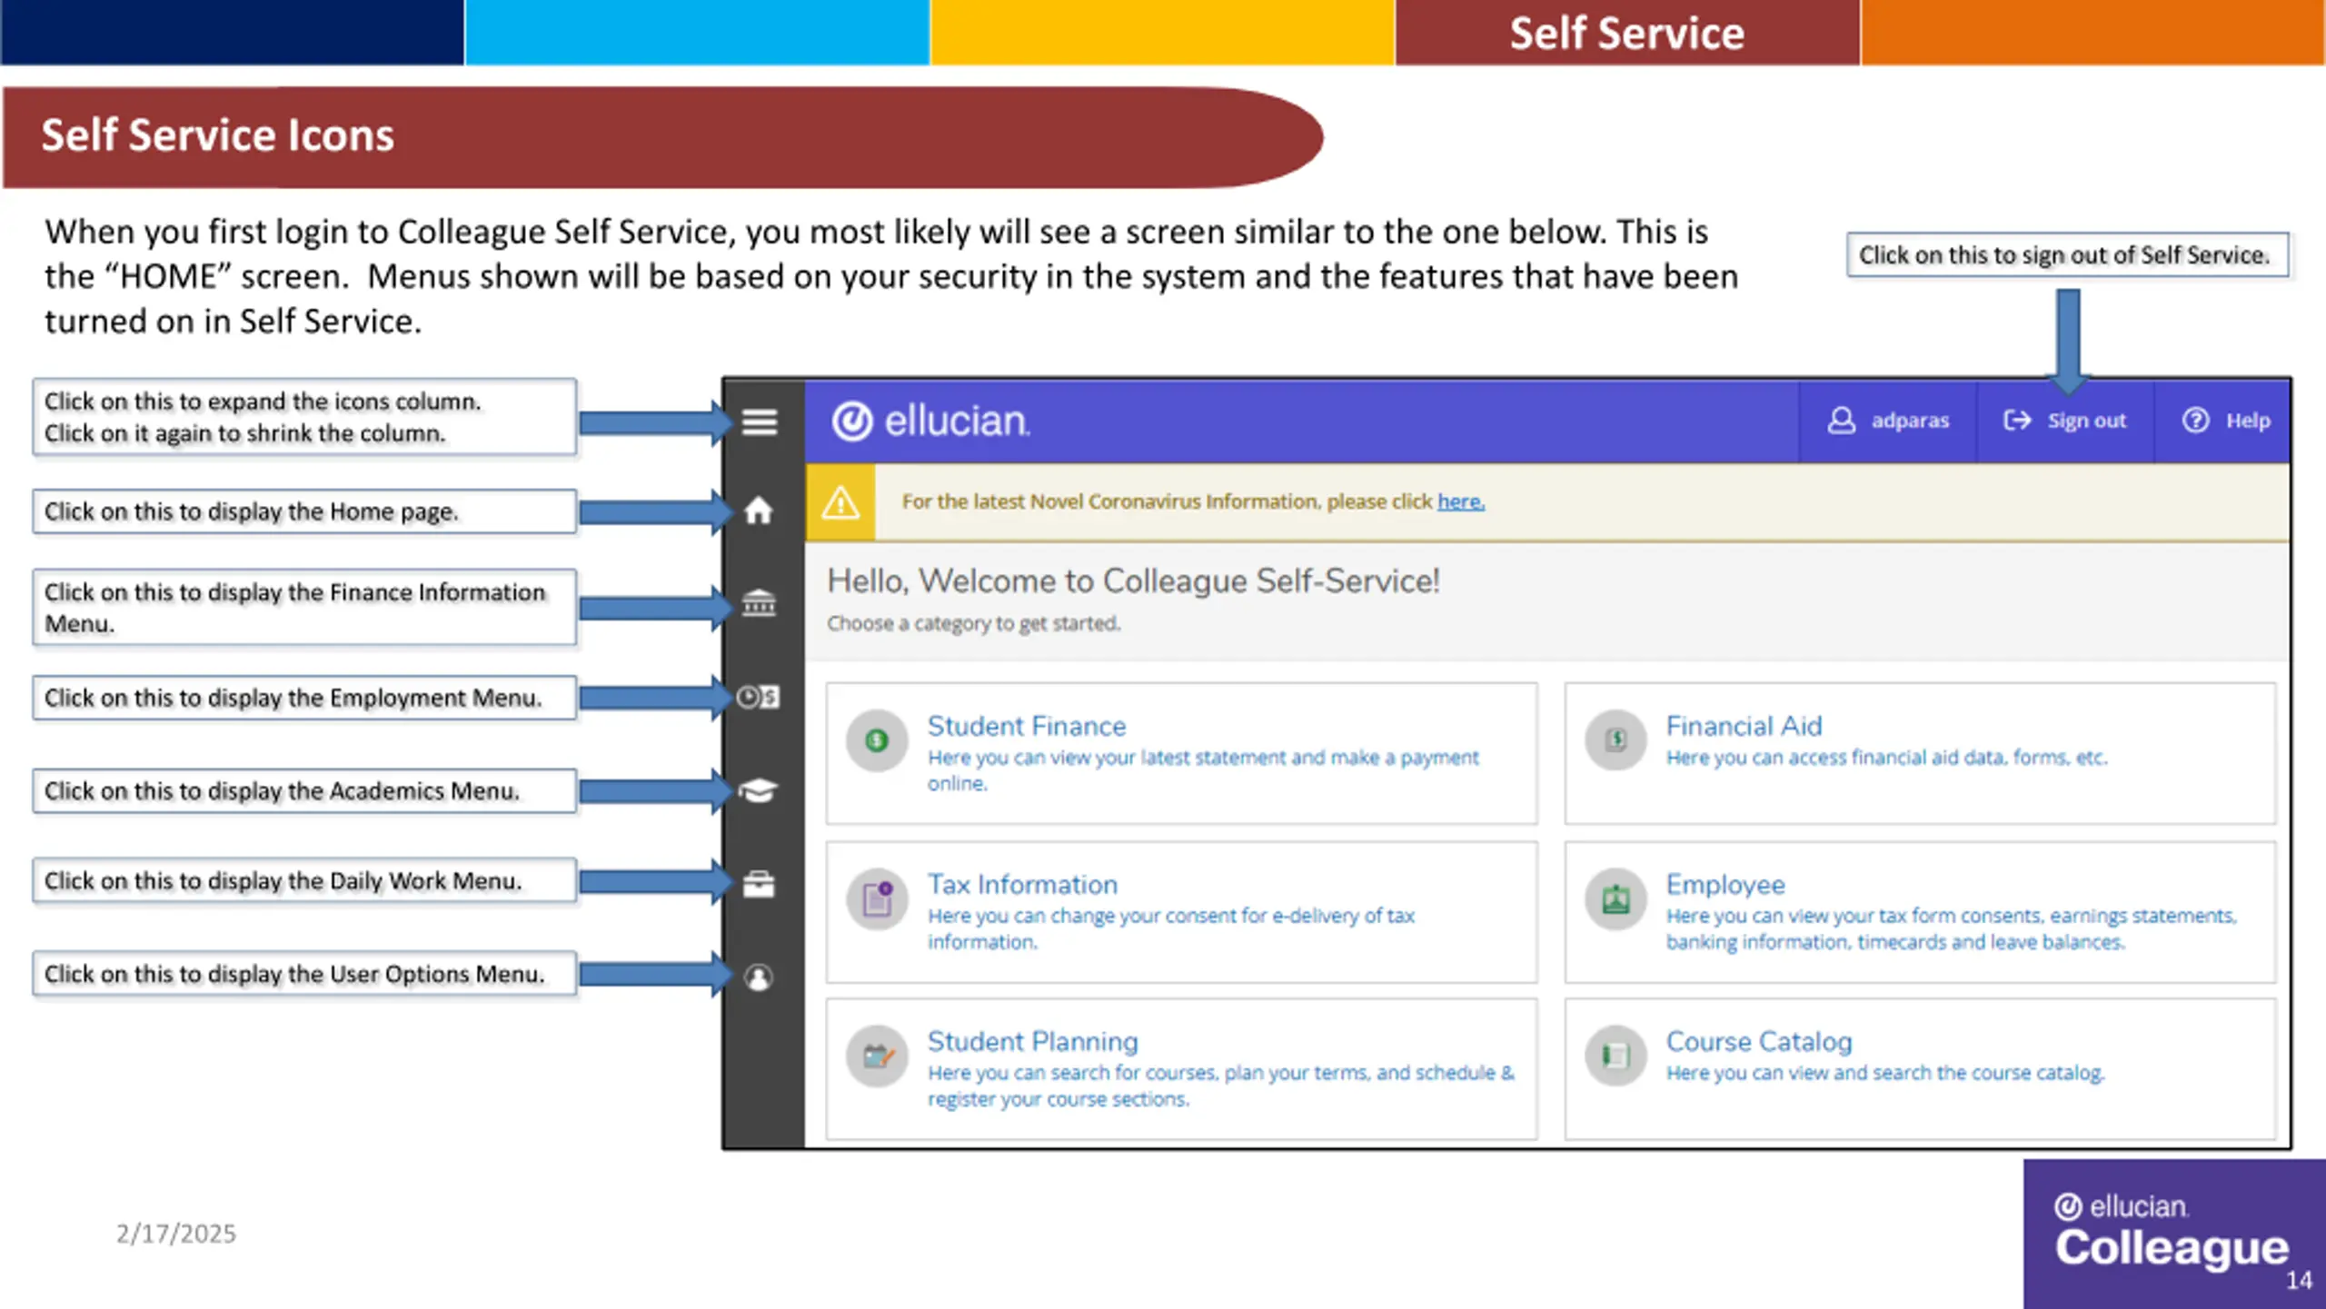The height and width of the screenshot is (1309, 2326).
Task: Follow the 'here' coronavirus information link
Action: point(1460,501)
